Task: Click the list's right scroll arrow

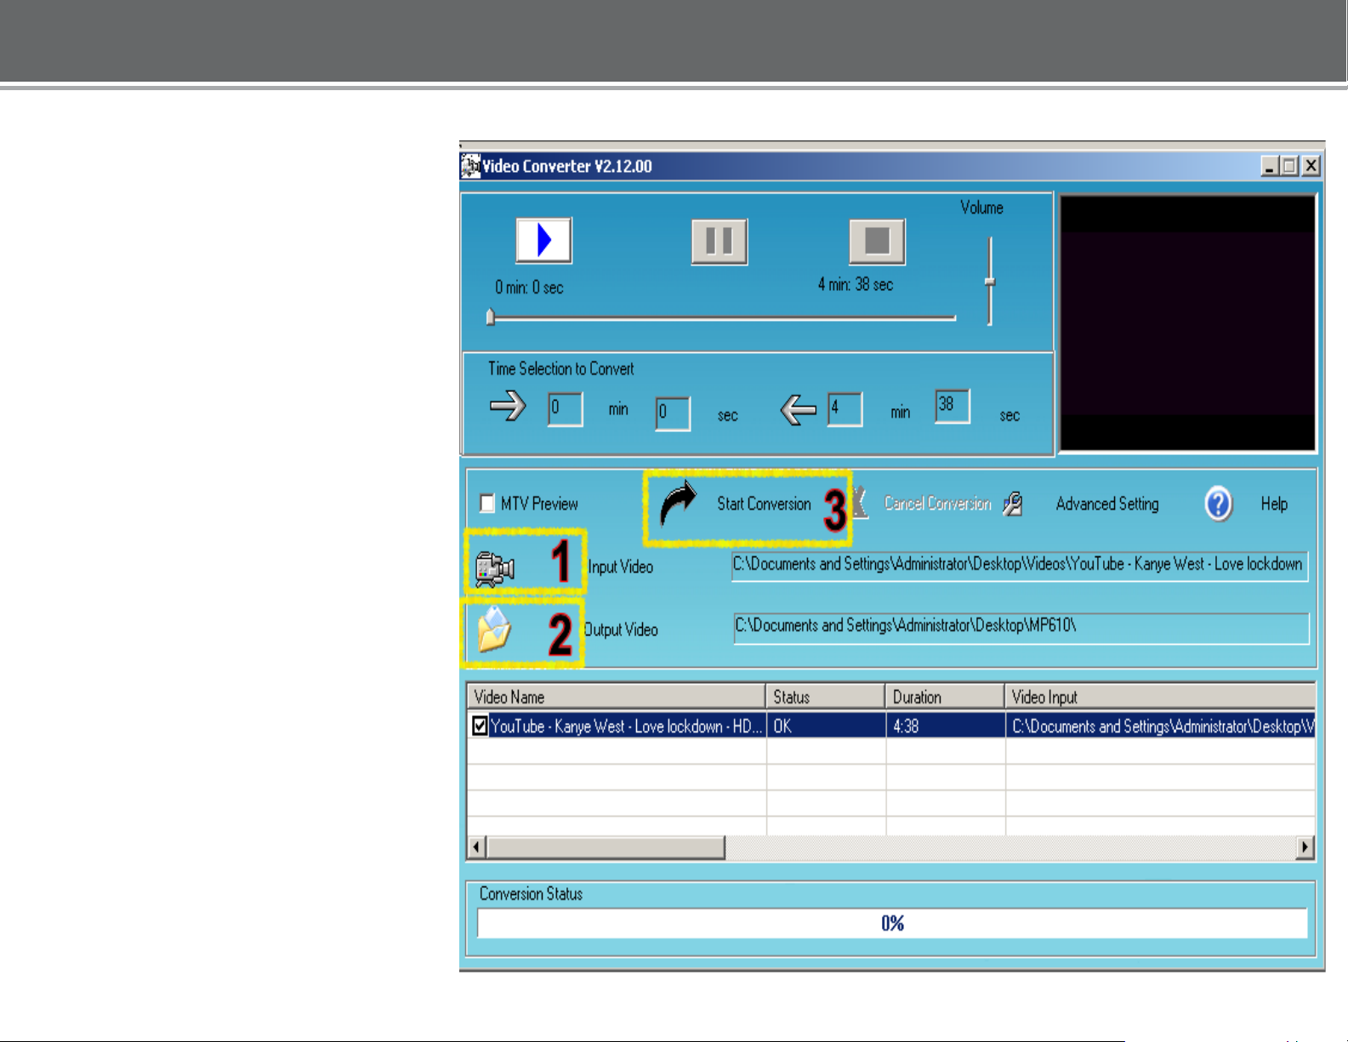Action: (x=1305, y=847)
